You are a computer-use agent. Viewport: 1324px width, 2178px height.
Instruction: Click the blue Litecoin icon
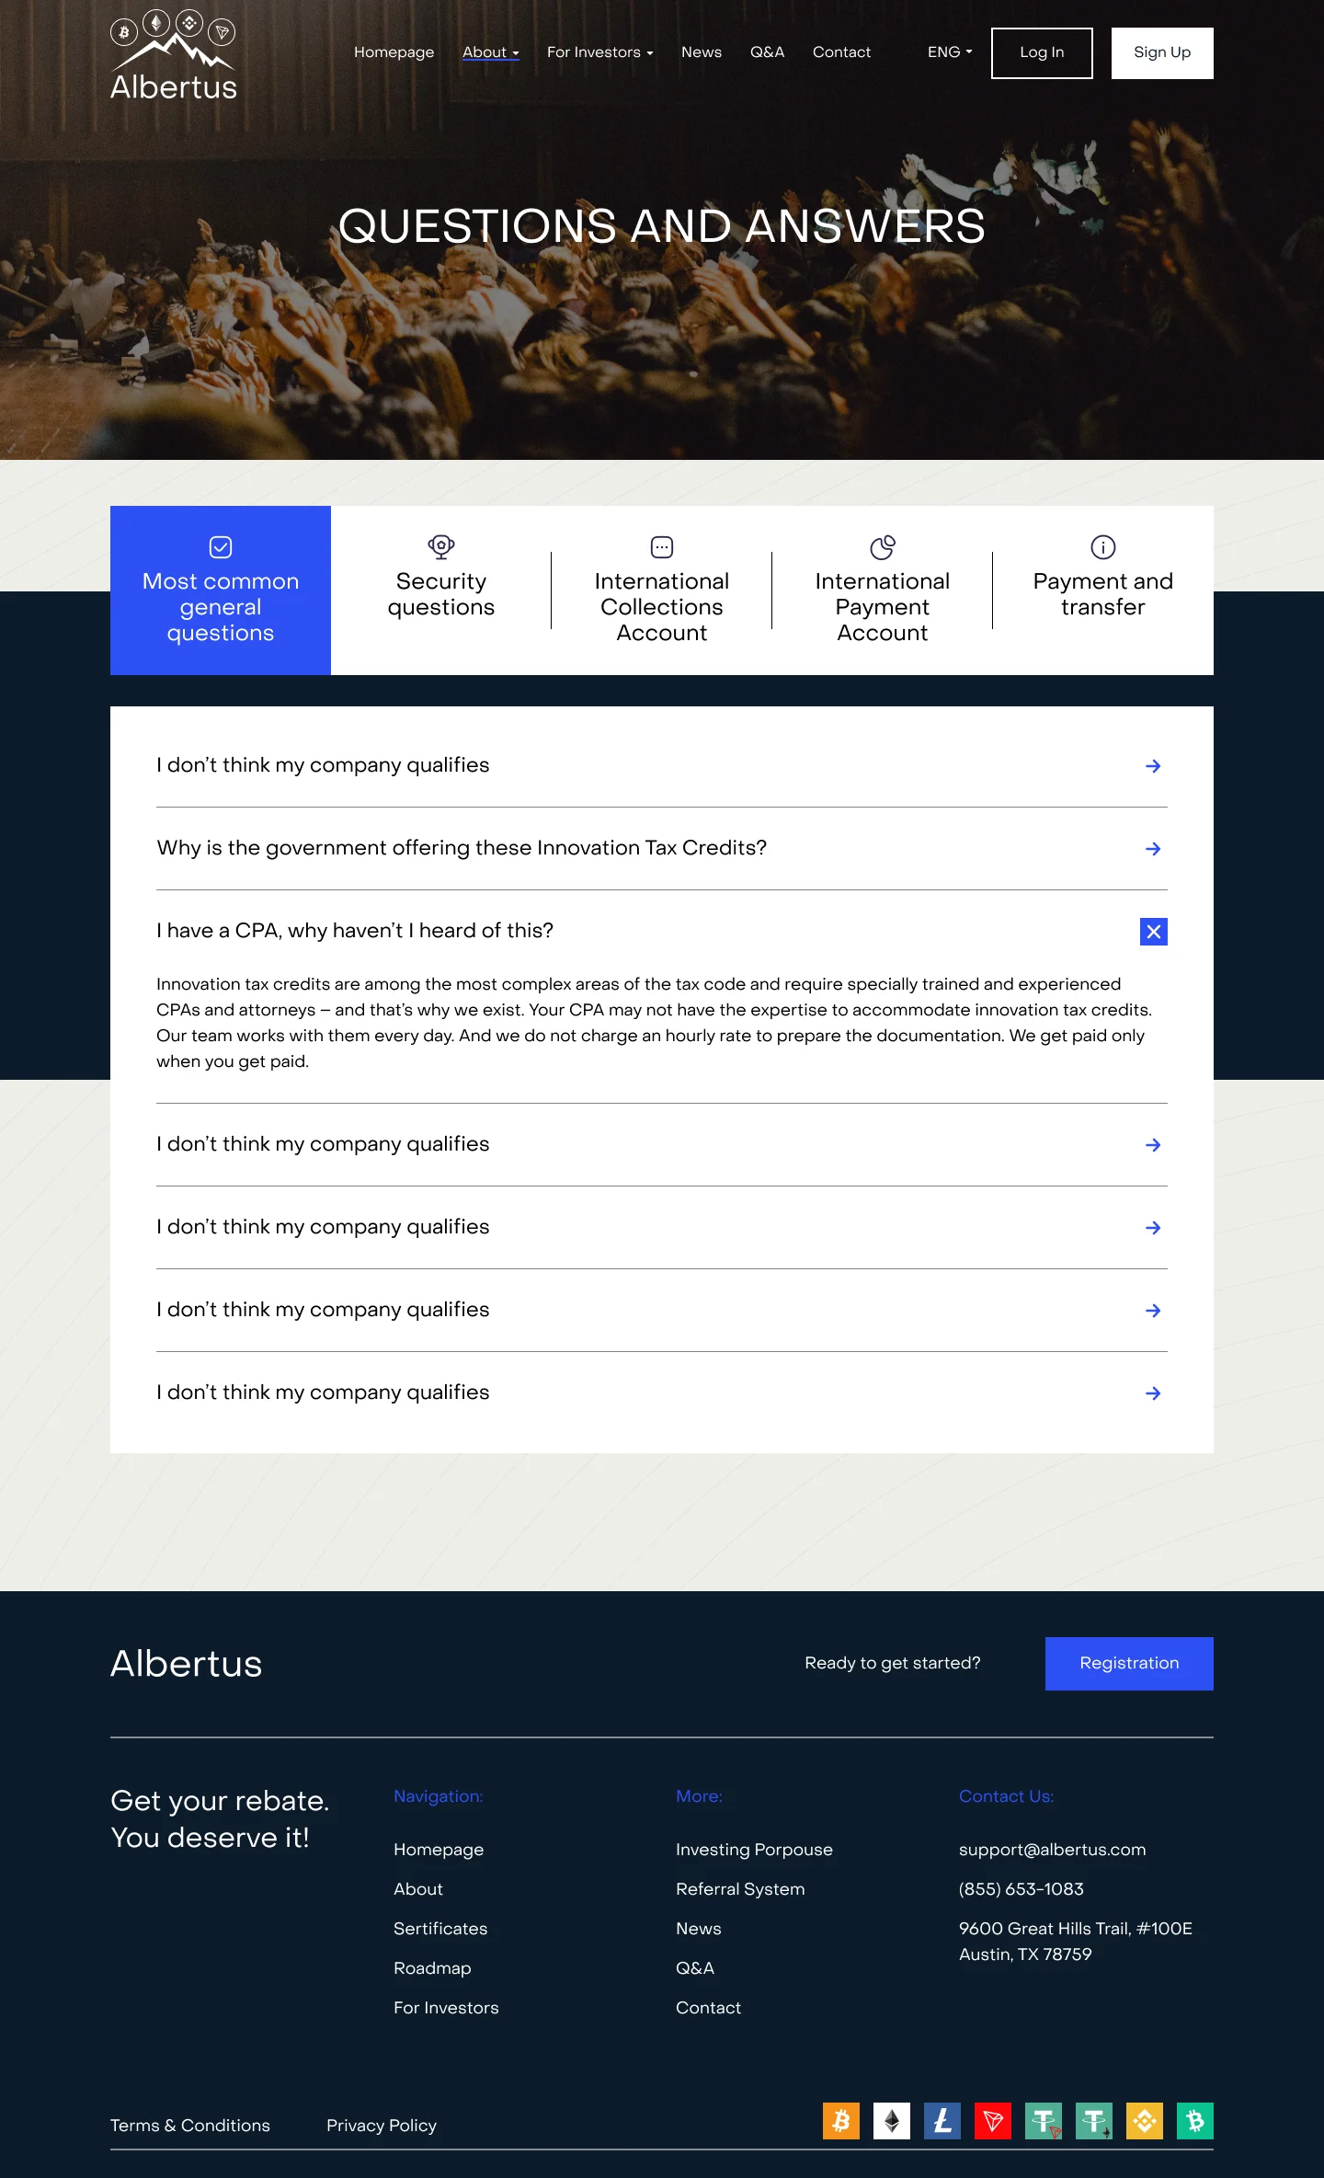click(x=942, y=2121)
